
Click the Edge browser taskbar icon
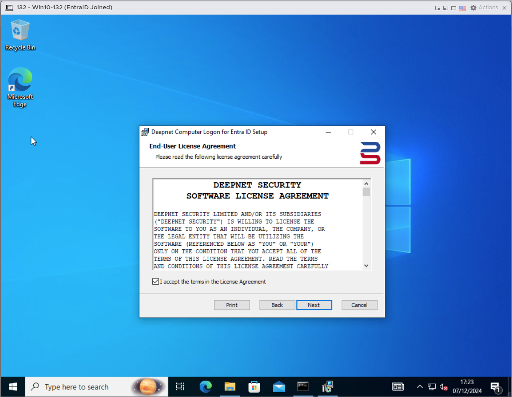pyautogui.click(x=206, y=387)
